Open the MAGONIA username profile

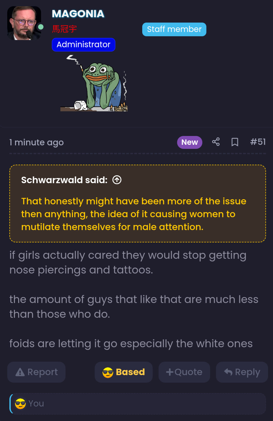[78, 14]
